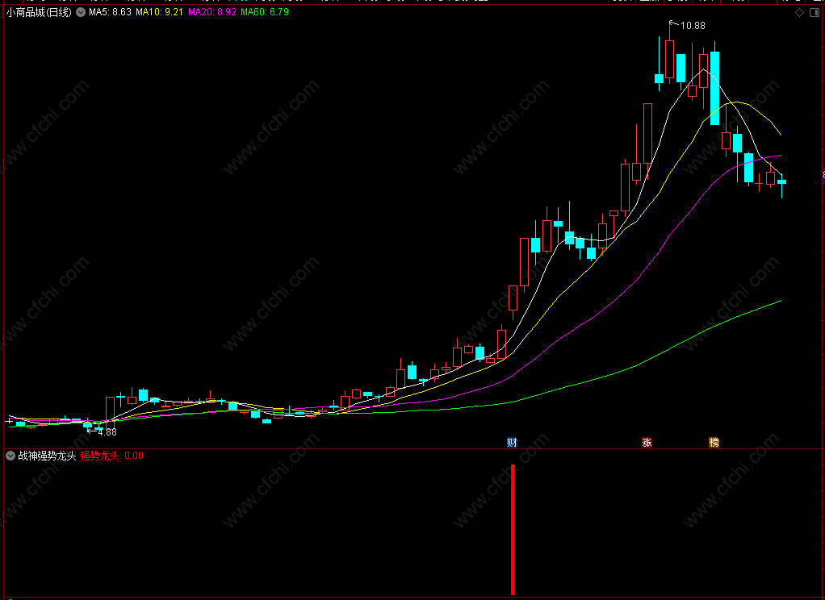Click the 战神强势龙头 indicator name
The width and height of the screenshot is (825, 600).
48,456
